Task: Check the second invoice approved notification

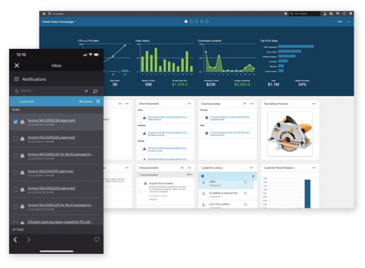Action: pyautogui.click(x=16, y=139)
